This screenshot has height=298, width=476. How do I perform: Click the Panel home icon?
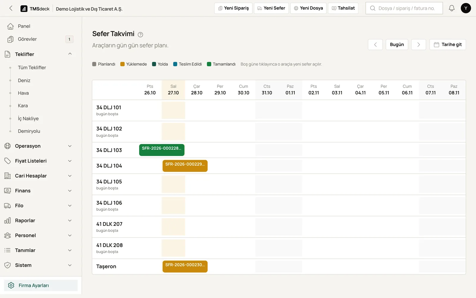[10, 26]
